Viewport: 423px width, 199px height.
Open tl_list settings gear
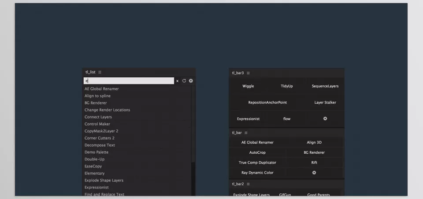coord(191,81)
